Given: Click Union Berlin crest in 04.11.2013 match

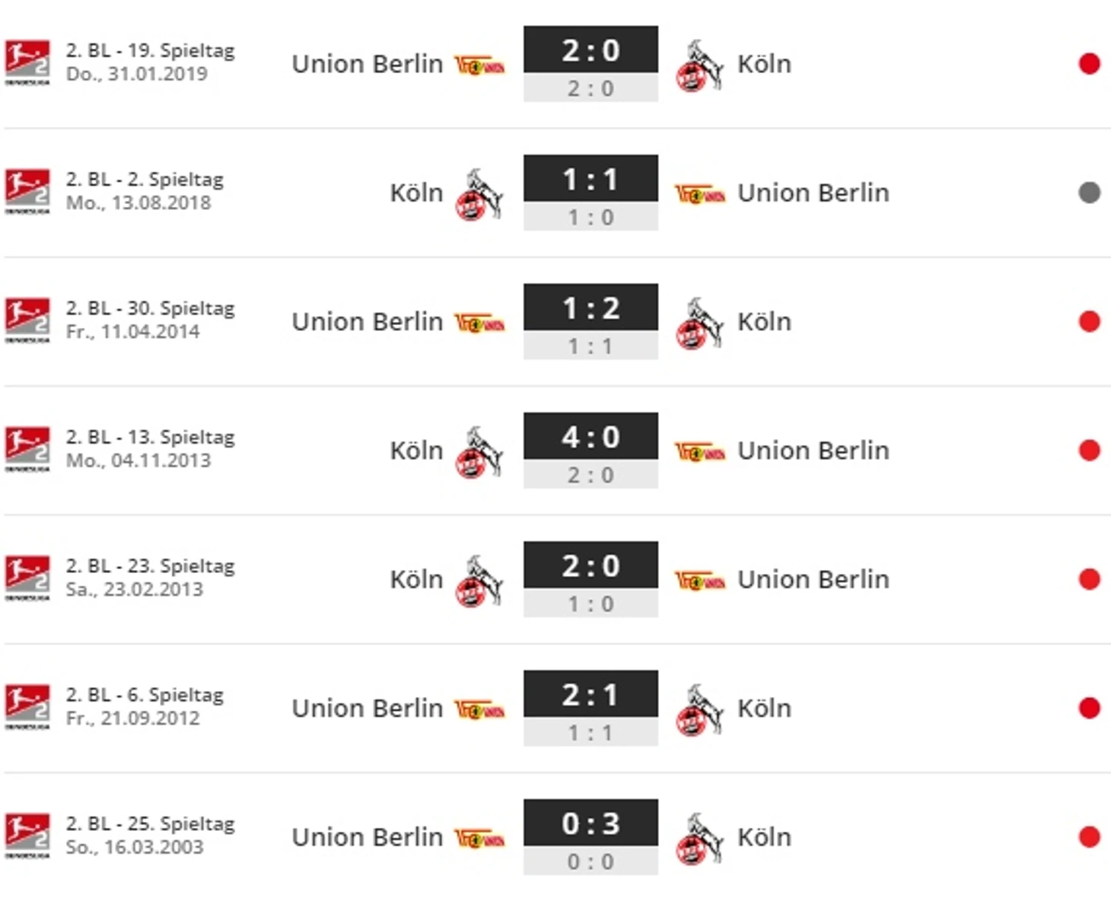Looking at the screenshot, I should (x=699, y=452).
